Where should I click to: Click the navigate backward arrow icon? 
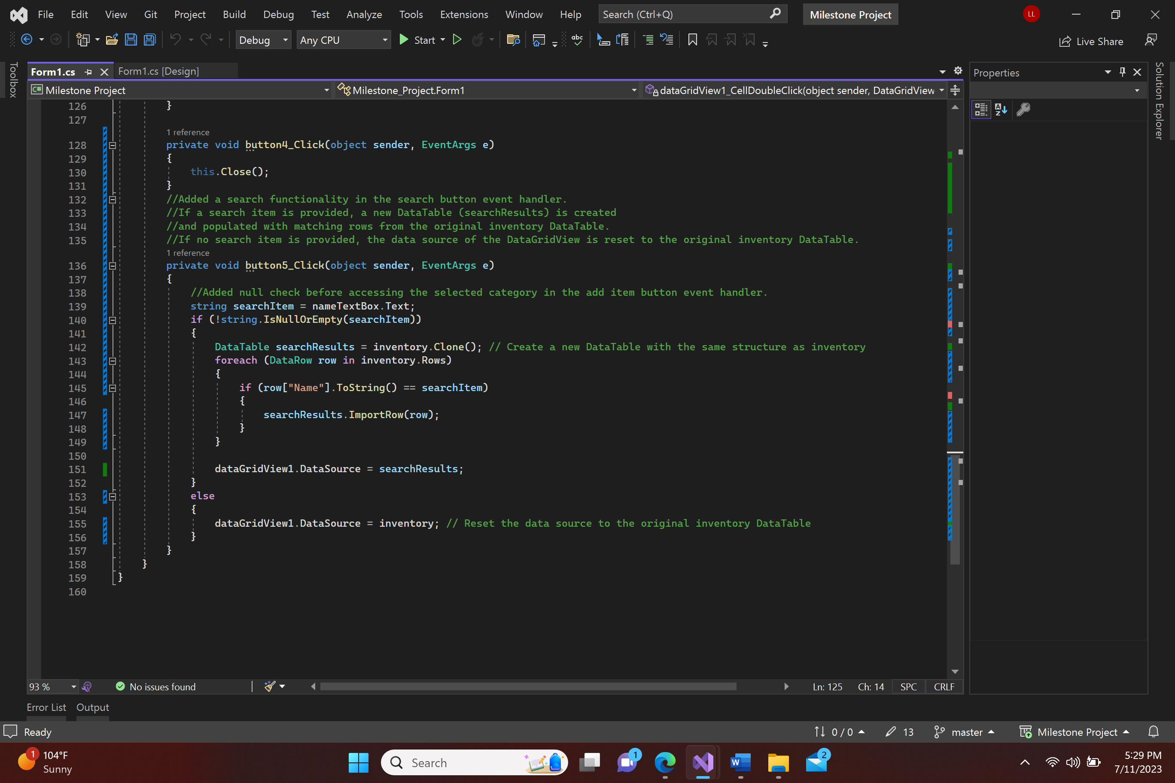click(27, 40)
